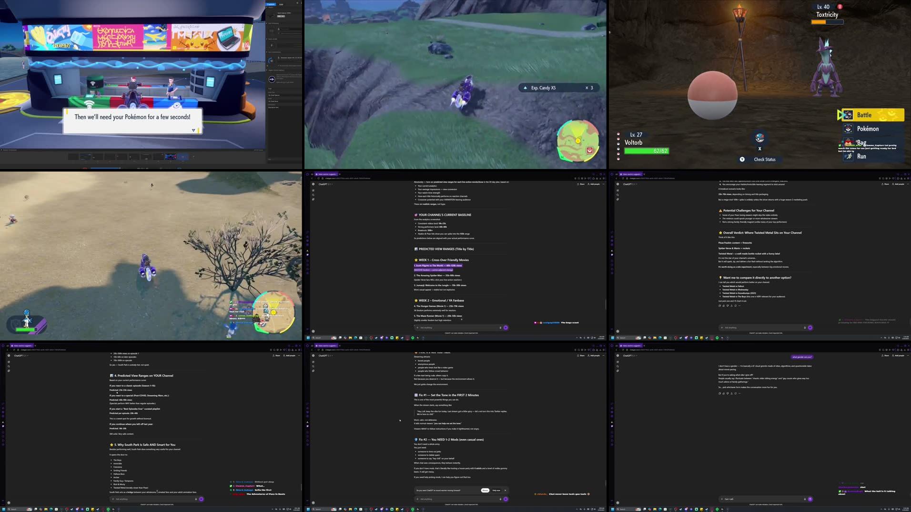911x512 pixels.
Task: Choose Always in the warmer tone prompt
Action: (485, 490)
